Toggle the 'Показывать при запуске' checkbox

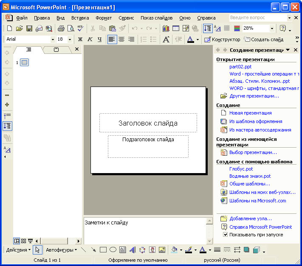pos(226,235)
